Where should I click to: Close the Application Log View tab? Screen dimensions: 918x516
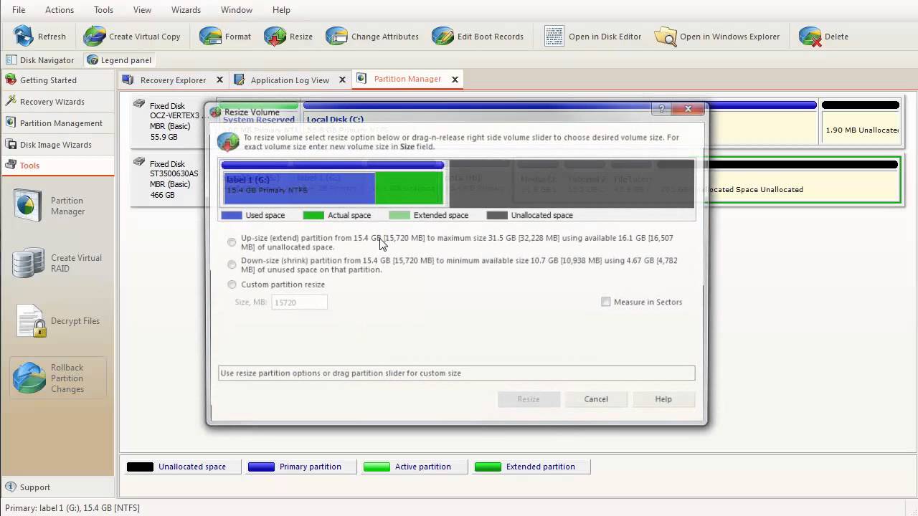click(343, 80)
